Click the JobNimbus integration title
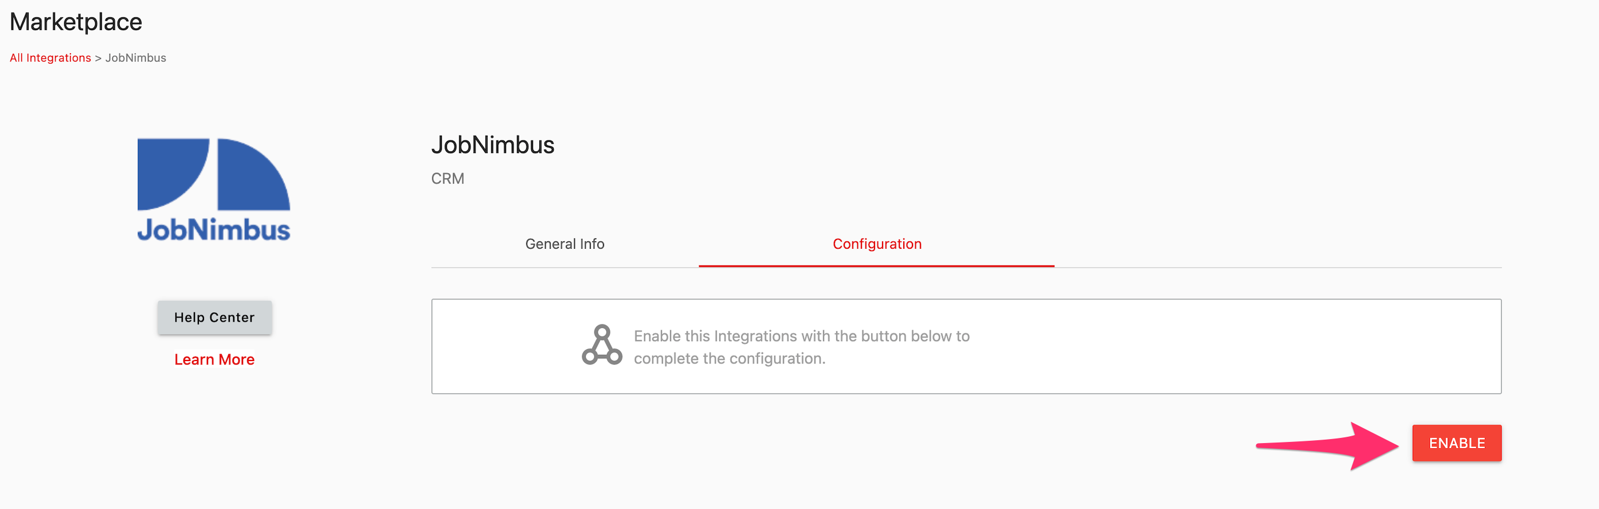1599x509 pixels. 492,145
